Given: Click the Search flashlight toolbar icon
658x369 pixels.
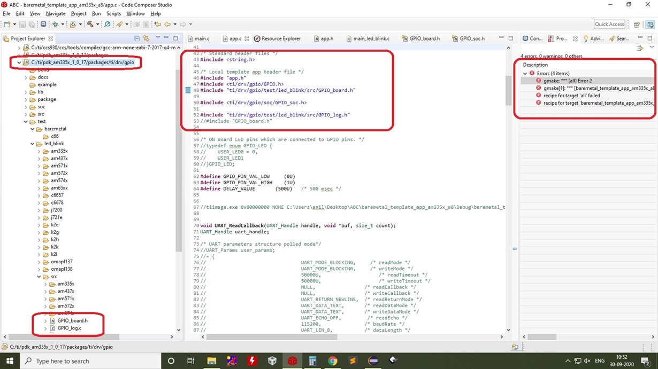Looking at the screenshot, I should pos(119,24).
